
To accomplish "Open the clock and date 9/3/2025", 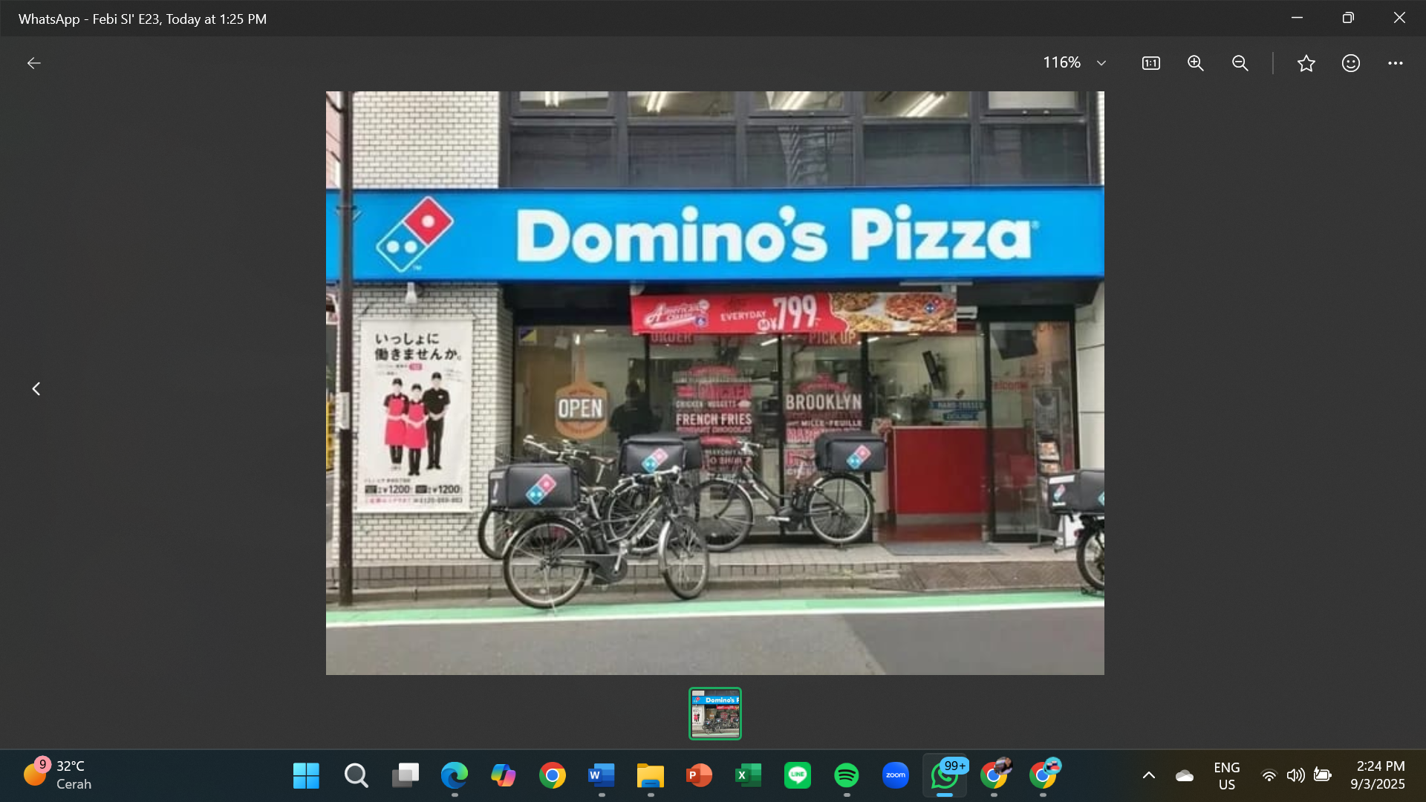I will pyautogui.click(x=1378, y=775).
